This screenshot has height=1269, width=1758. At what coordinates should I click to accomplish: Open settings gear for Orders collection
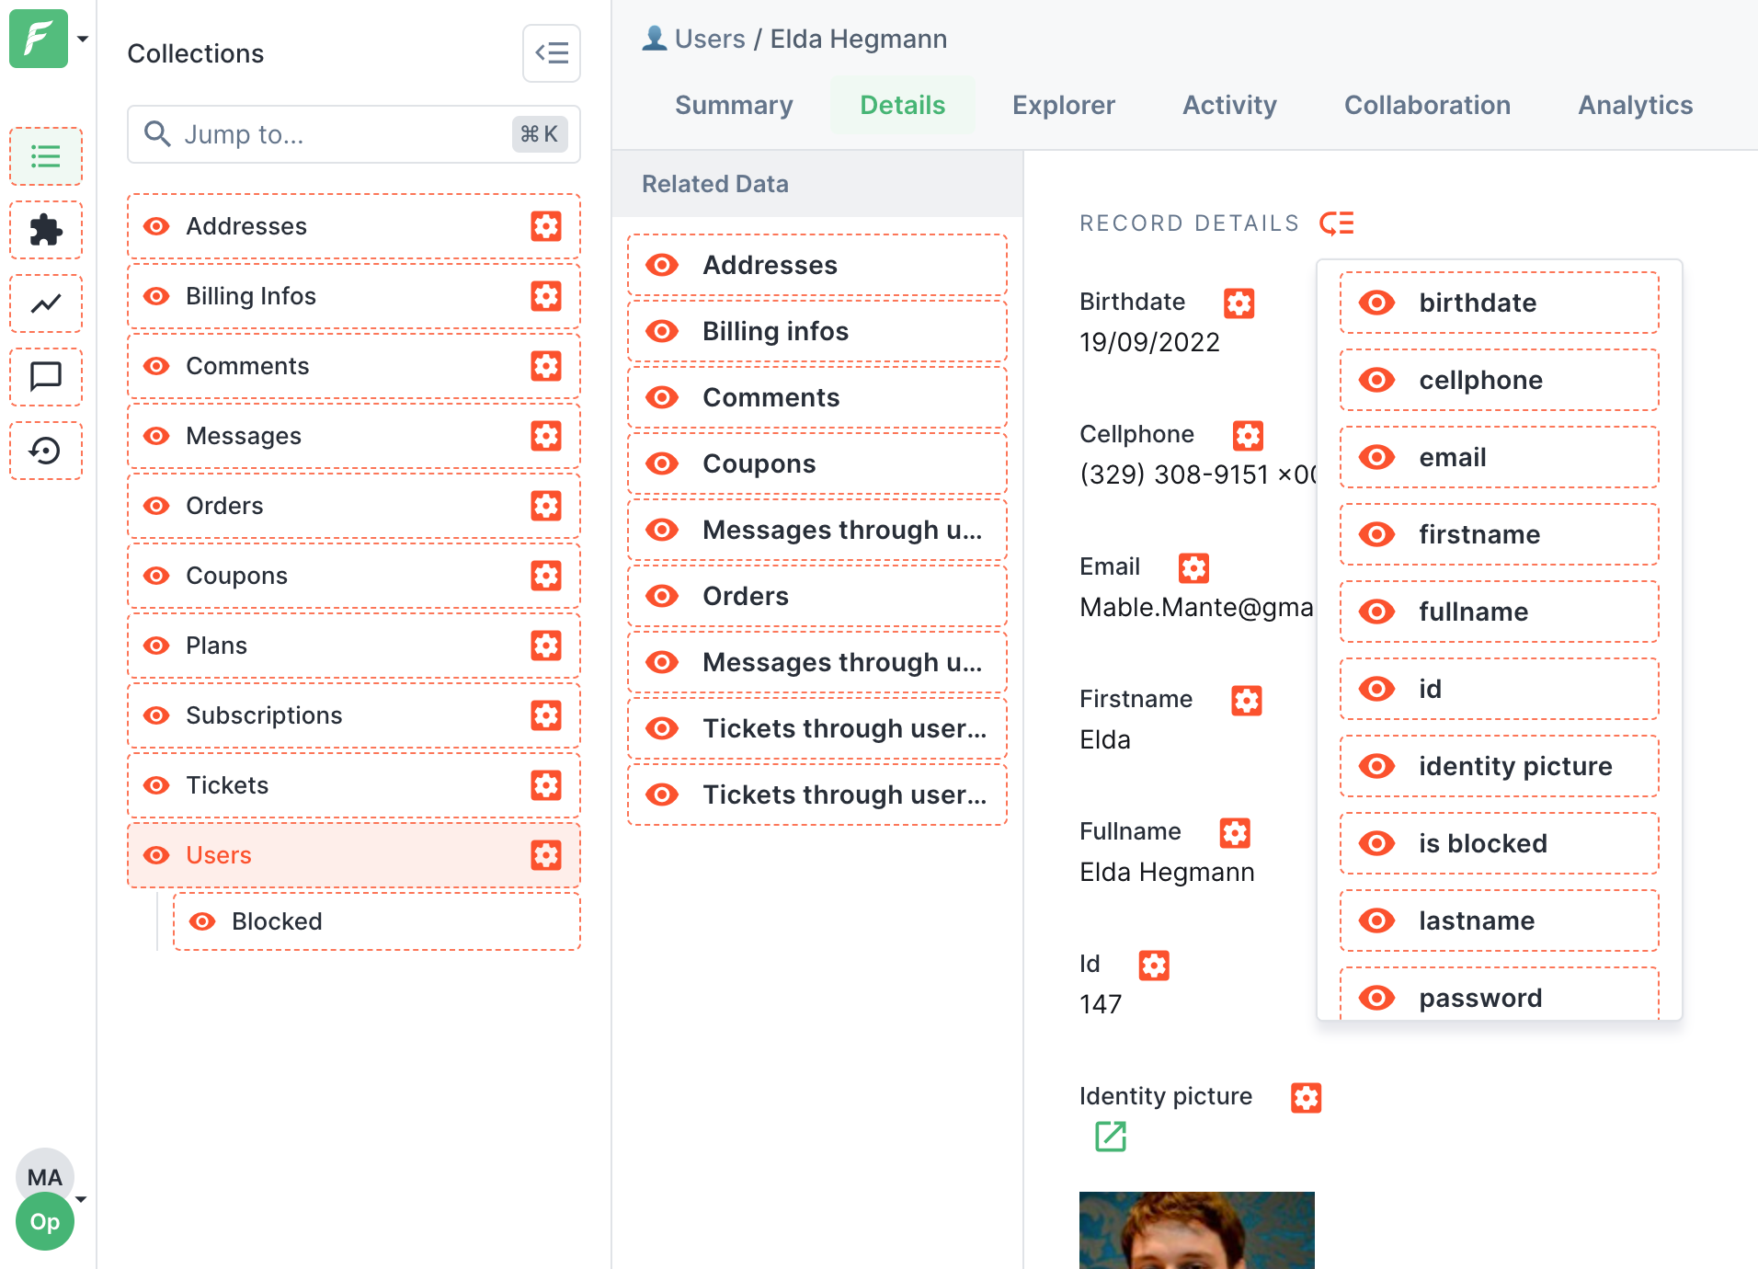click(x=545, y=506)
